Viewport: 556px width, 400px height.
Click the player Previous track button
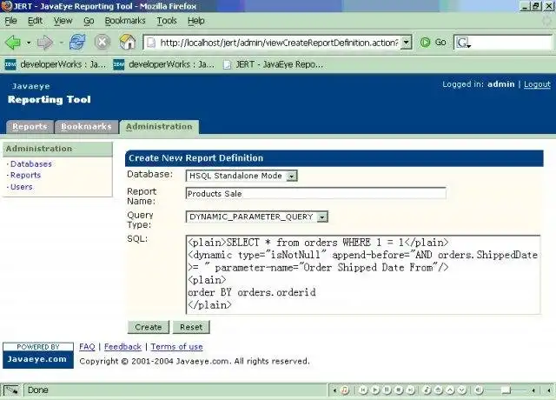coord(363,390)
